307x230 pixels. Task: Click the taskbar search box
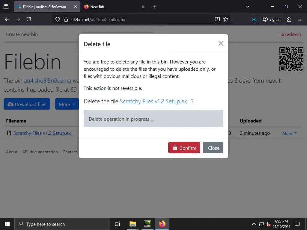[x=62, y=224]
